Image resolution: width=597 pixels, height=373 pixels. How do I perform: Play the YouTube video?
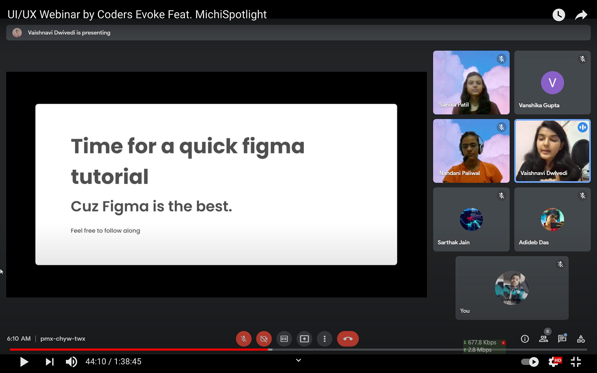24,362
